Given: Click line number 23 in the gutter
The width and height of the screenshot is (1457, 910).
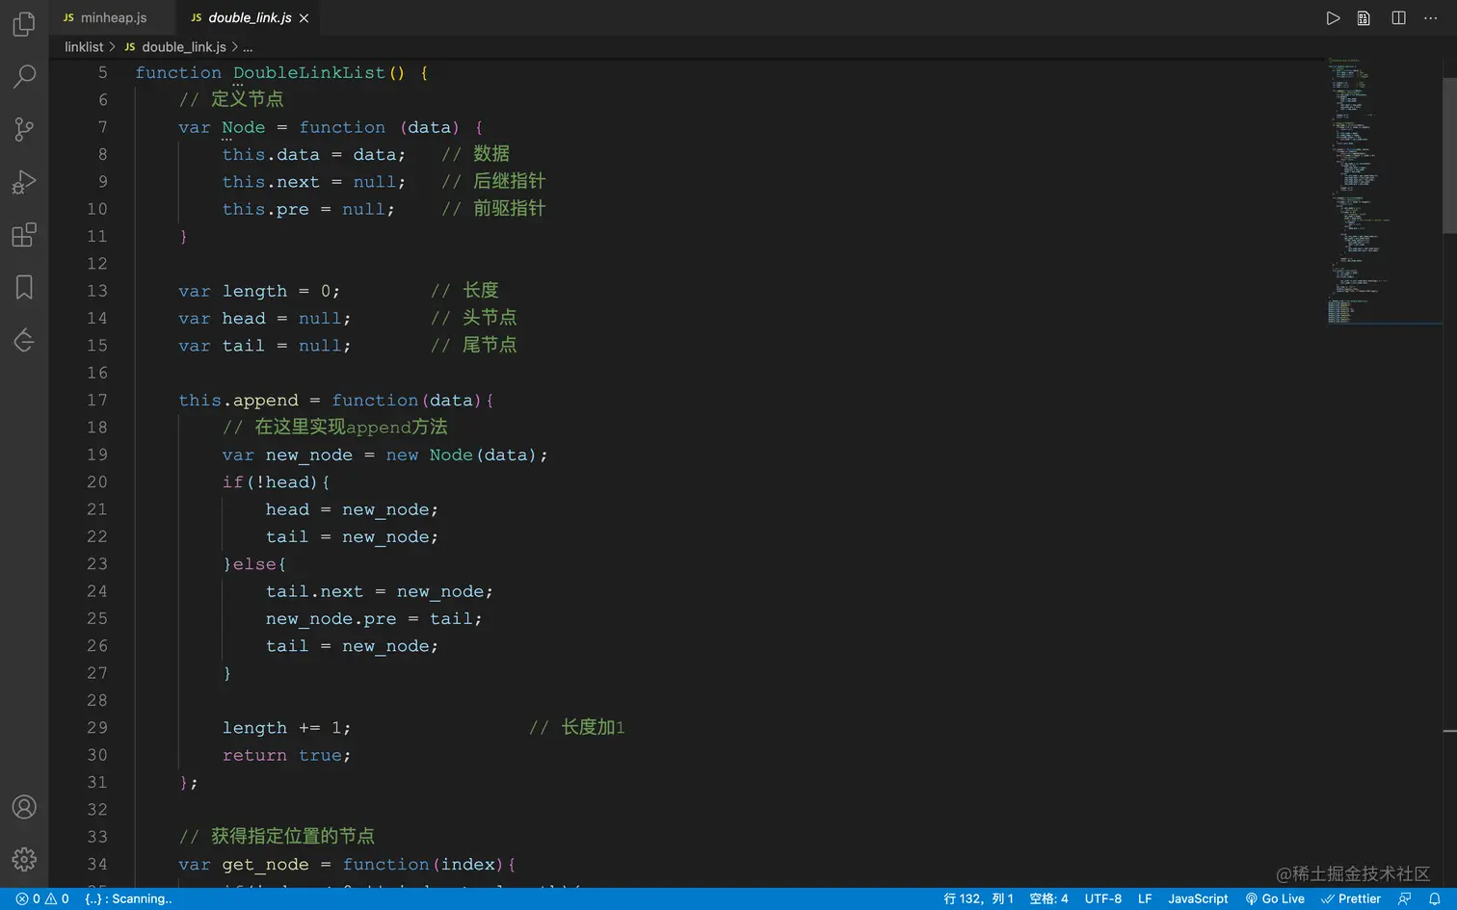Looking at the screenshot, I should click(x=97, y=563).
